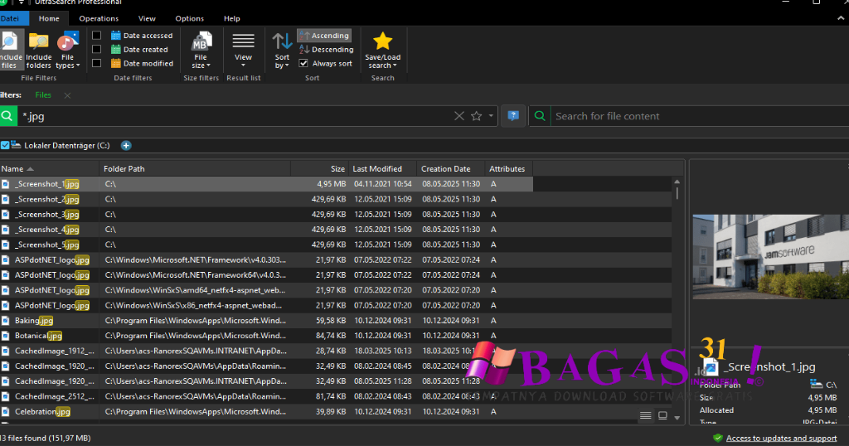Viewport: 849px width, 446px height.
Task: Open the Save/Load search star menu
Action: [383, 51]
